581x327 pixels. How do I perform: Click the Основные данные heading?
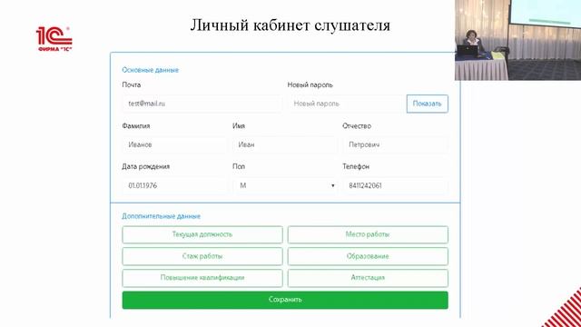pos(150,70)
